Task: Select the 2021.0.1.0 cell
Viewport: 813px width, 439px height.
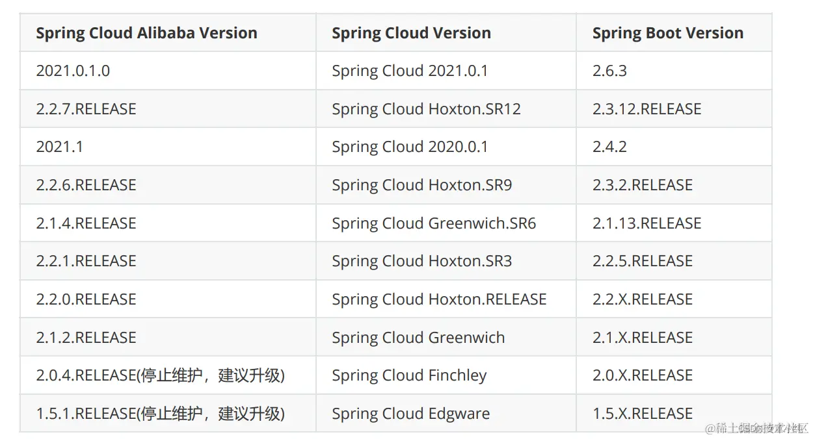Action: 168,71
